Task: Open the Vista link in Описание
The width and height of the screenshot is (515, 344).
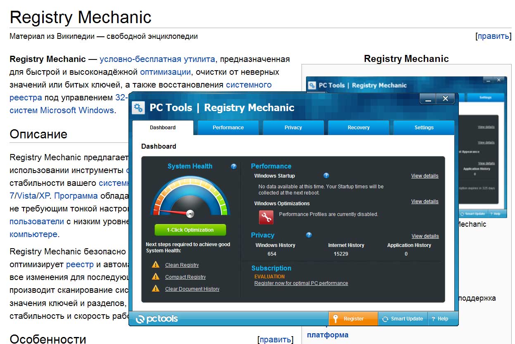Action: point(27,196)
